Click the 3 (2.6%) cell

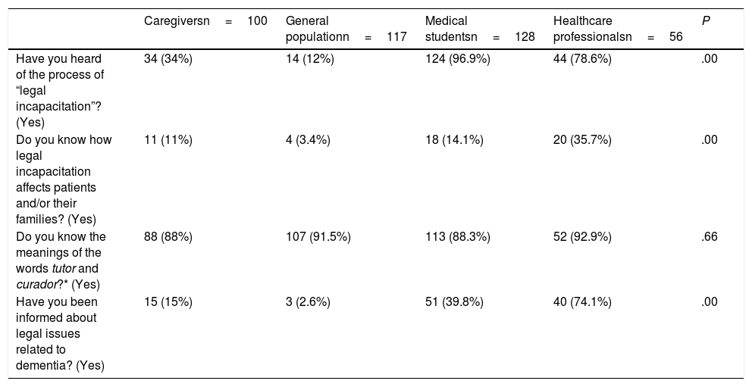coord(308,301)
